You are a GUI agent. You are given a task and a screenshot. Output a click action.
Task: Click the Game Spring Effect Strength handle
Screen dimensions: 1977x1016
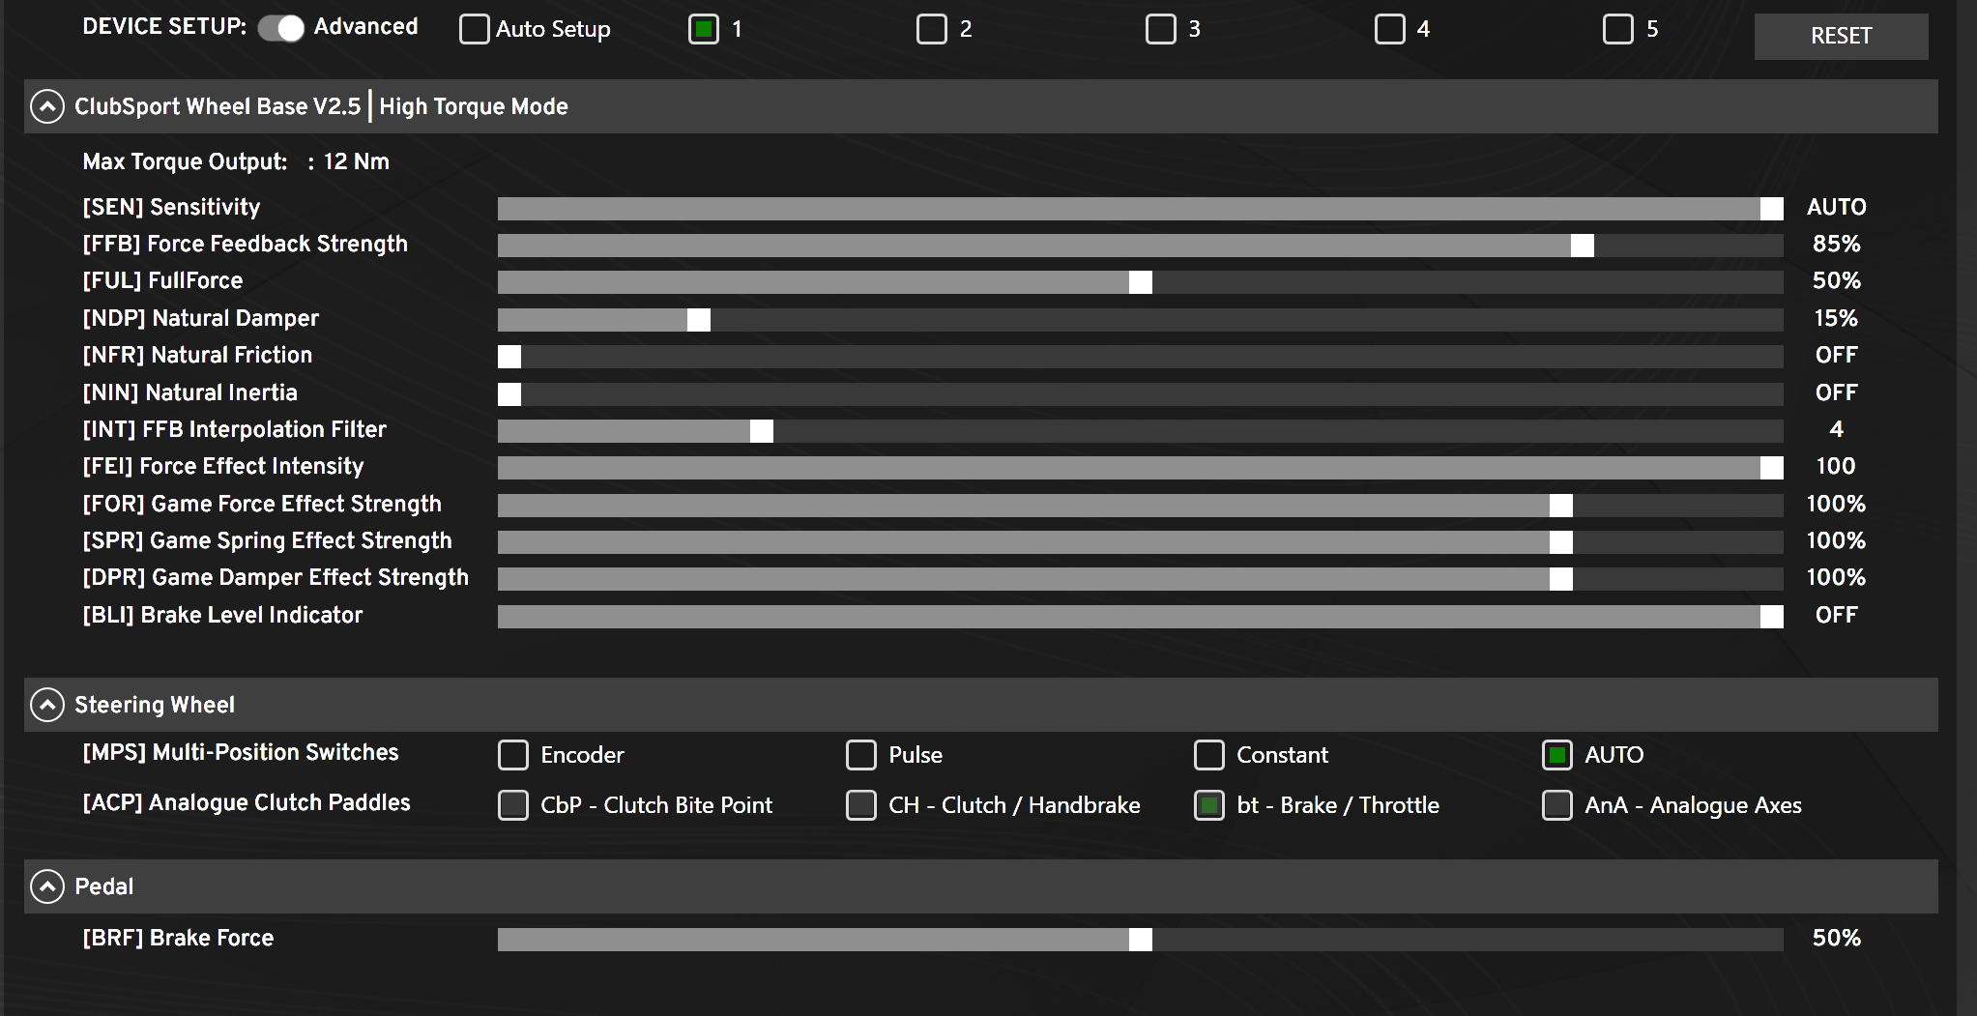coord(1561,542)
